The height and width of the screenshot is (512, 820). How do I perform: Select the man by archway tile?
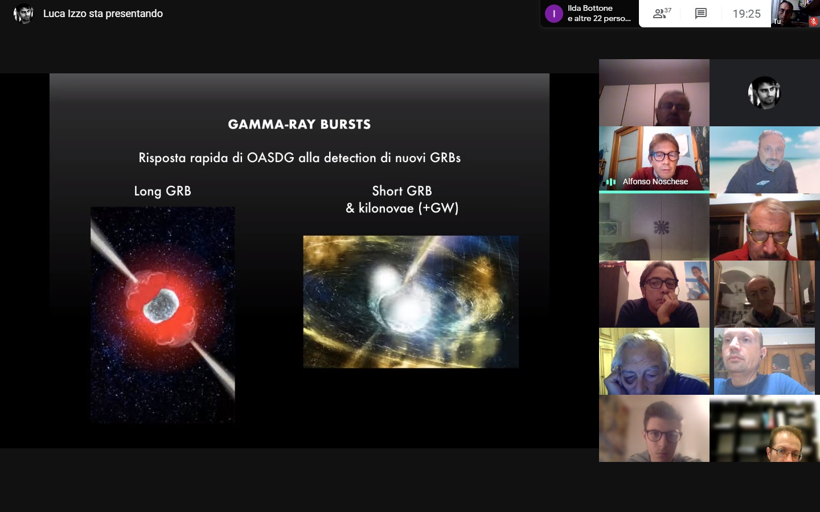[x=765, y=294]
